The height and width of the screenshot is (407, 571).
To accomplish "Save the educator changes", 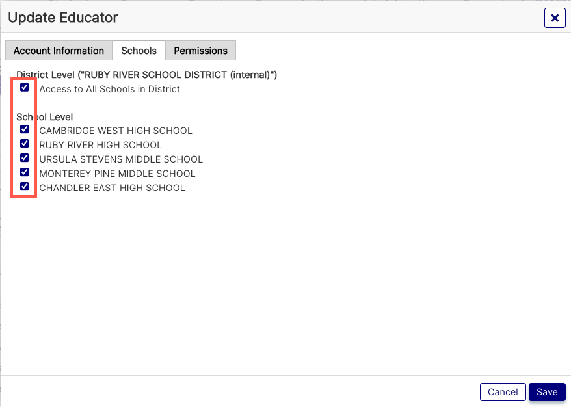I will click(547, 392).
